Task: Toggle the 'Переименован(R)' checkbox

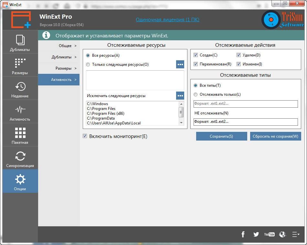Action: point(196,64)
